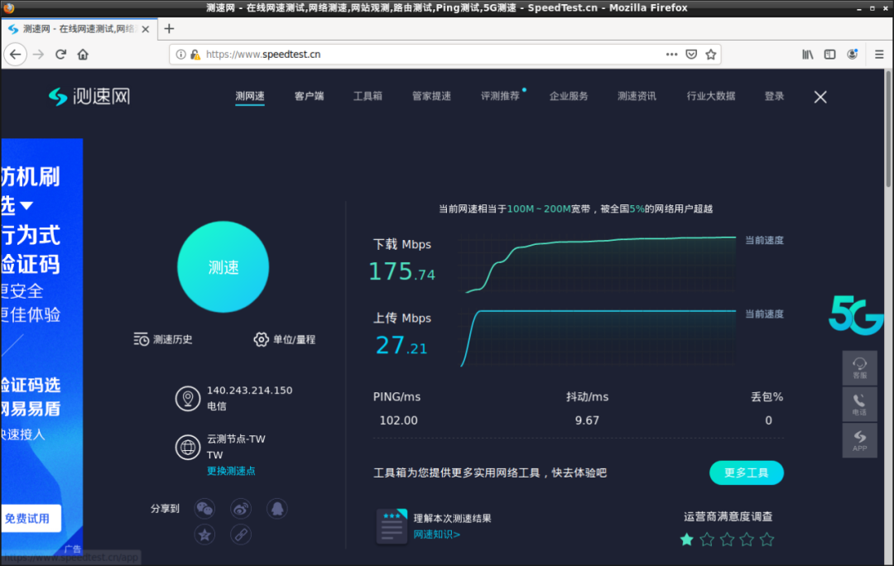Switch to 工具箱 navigation tab
Image resolution: width=894 pixels, height=566 pixels.
[368, 96]
